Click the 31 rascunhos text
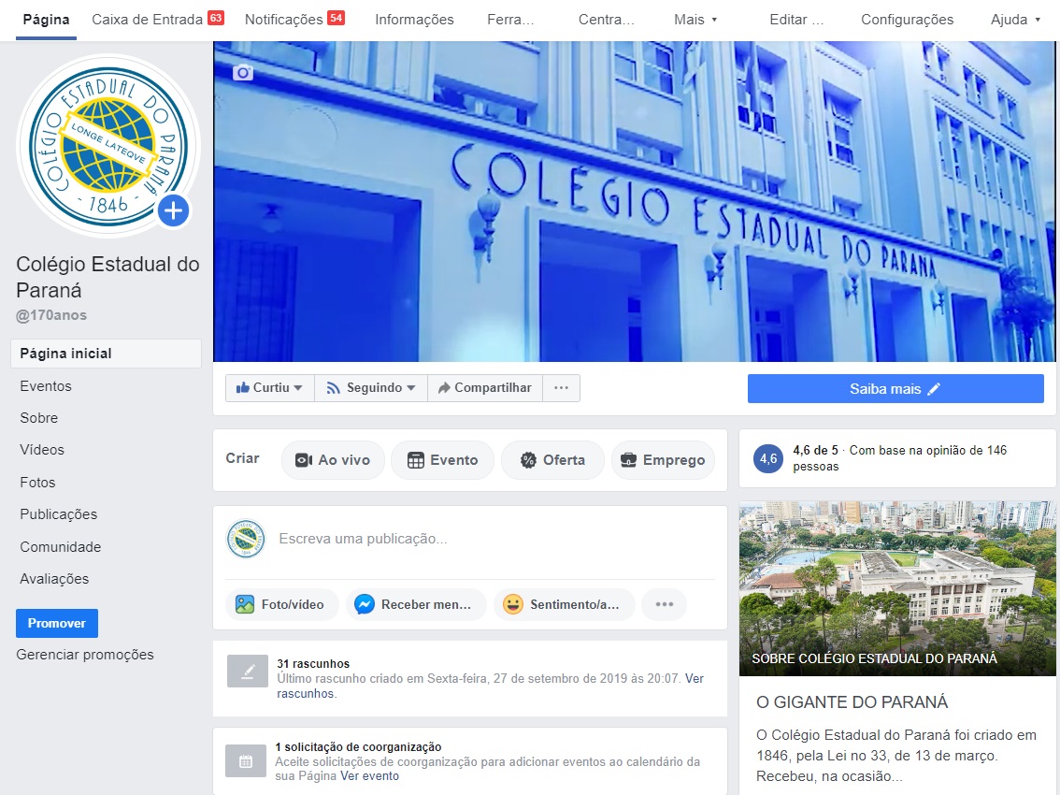This screenshot has height=795, width=1060. (x=313, y=664)
